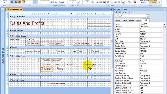The image size is (167, 94).
Task: Select the TransactionDate header label
Action: [x=82, y=44]
